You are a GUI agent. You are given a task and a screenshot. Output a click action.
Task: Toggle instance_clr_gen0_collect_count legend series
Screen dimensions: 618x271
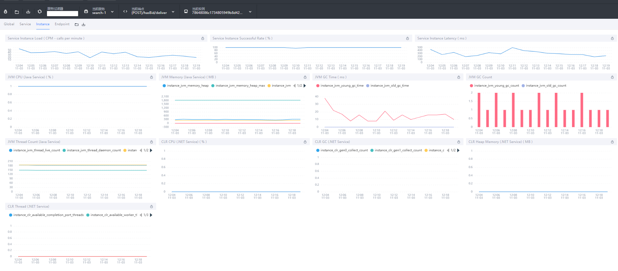(x=342, y=150)
